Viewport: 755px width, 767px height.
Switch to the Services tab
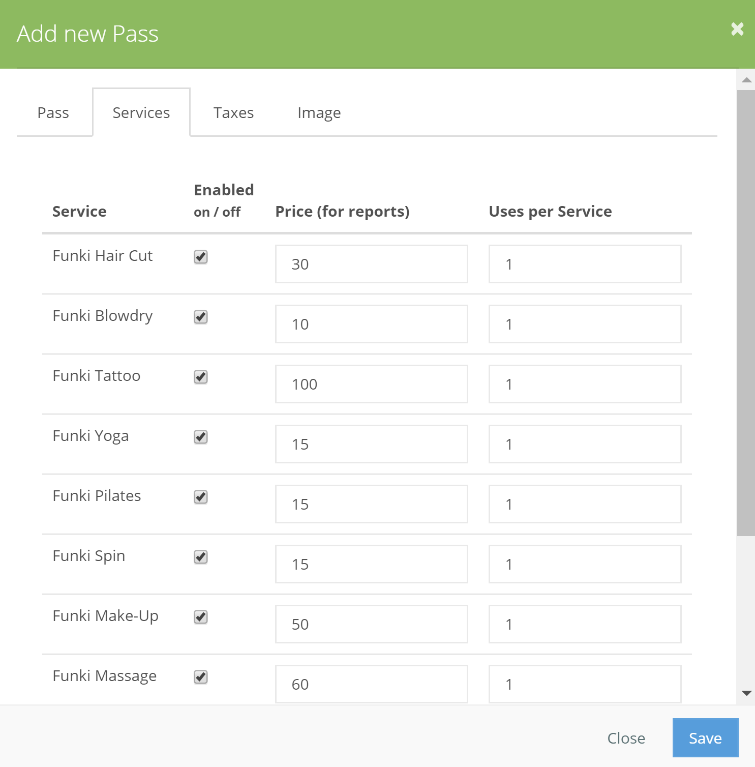141,112
